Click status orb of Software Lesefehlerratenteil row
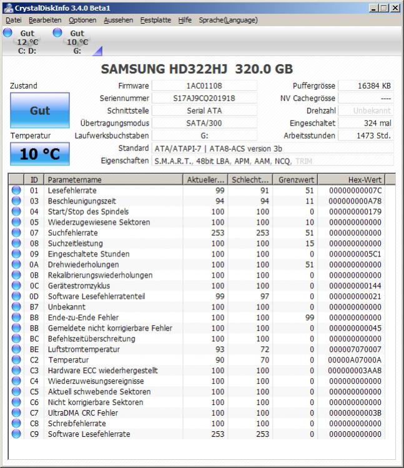The height and width of the screenshot is (468, 404). (x=16, y=296)
